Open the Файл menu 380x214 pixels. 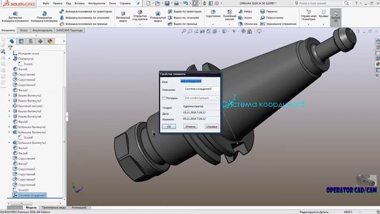pos(46,4)
